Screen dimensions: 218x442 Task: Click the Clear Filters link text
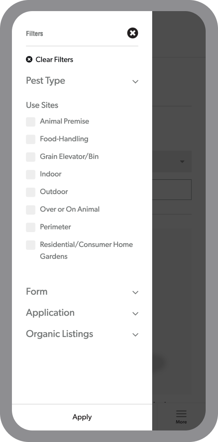tap(54, 60)
